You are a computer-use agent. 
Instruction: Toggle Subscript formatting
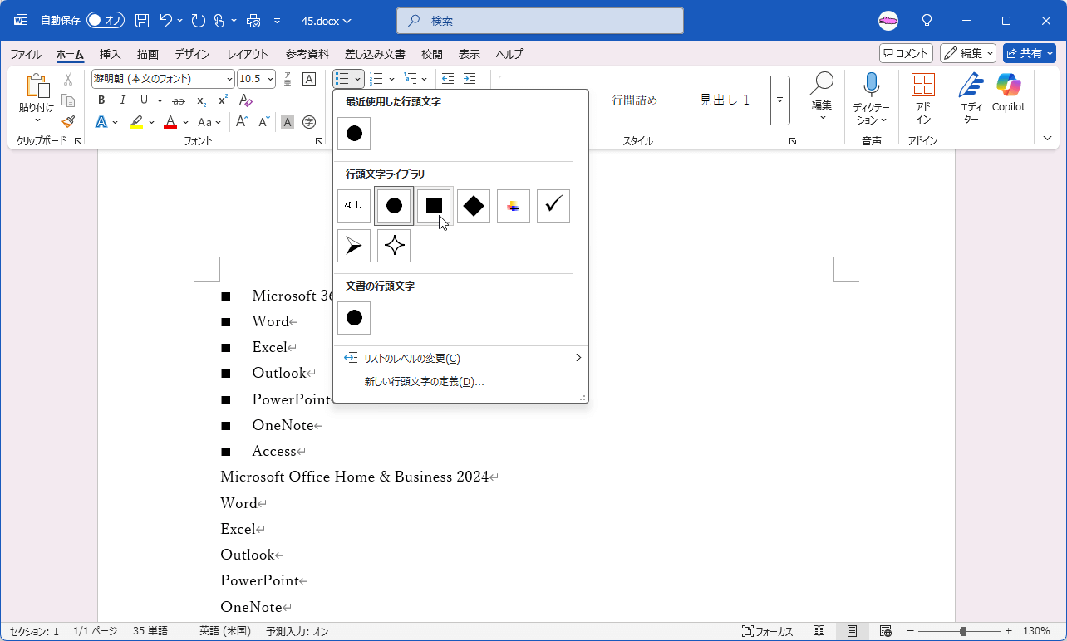coord(201,100)
